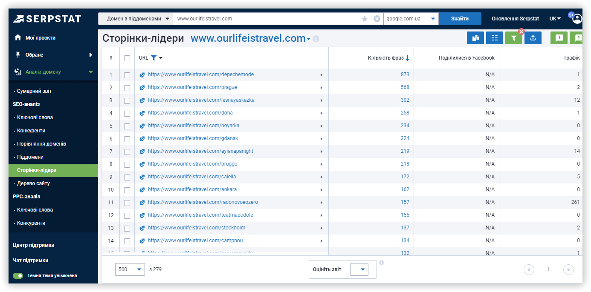The image size is (591, 292).
Task: Open rows per page 500 dropdown
Action: point(130,269)
